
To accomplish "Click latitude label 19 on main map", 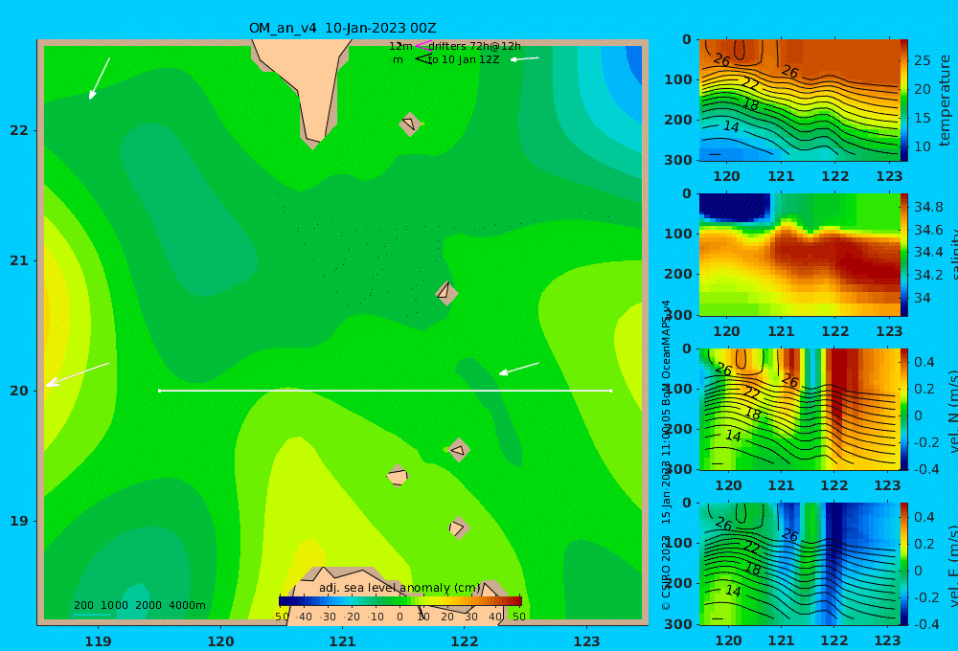I will (19, 521).
